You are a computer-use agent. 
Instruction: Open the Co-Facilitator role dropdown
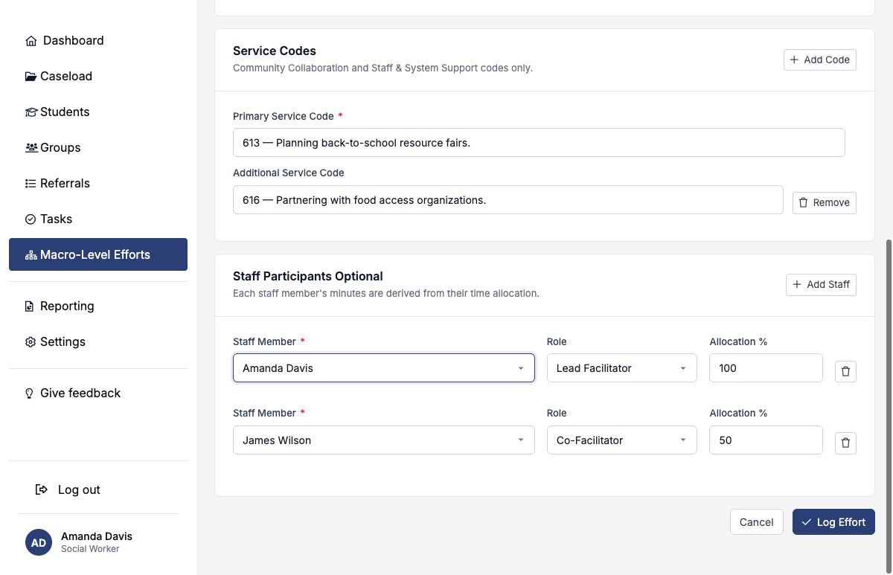(x=622, y=440)
